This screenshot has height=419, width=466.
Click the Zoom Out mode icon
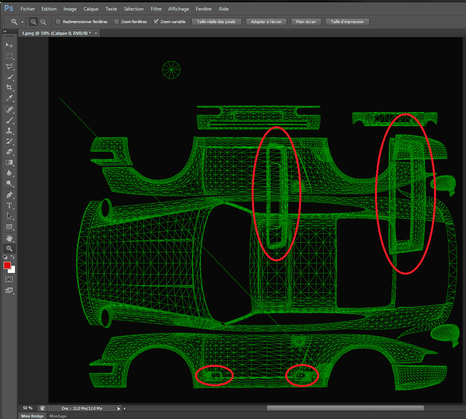tap(43, 22)
